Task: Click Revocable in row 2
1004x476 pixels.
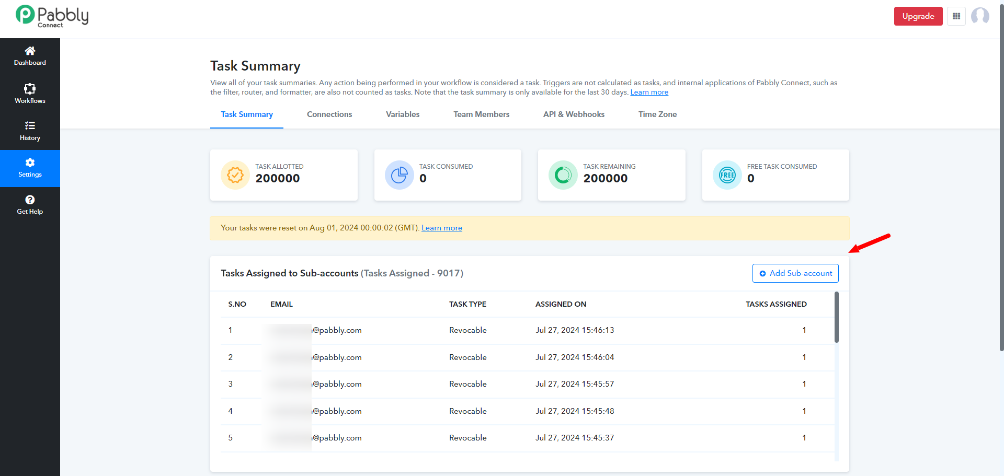Action: pos(468,357)
